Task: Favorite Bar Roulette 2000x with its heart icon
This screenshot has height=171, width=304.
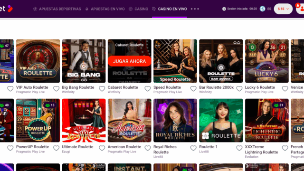Action: [239, 89]
